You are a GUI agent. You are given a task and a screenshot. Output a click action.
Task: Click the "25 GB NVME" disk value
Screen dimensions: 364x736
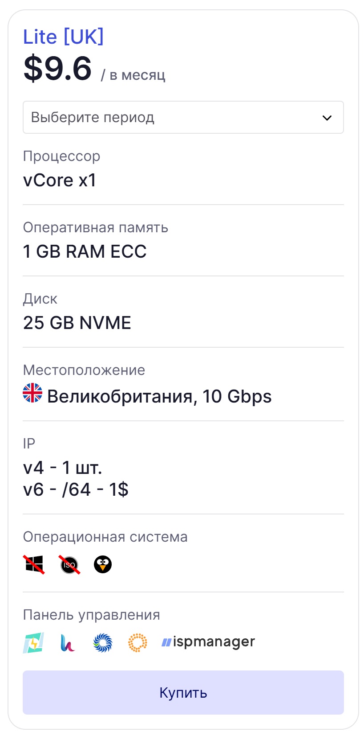click(x=77, y=323)
